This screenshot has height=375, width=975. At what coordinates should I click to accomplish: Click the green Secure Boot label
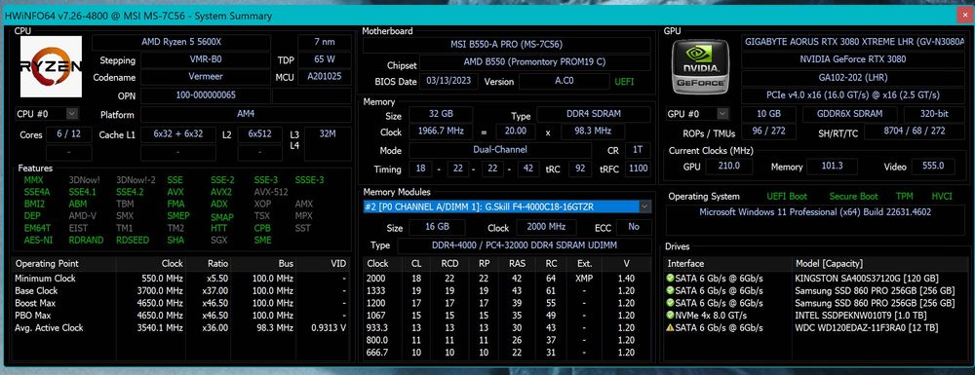pos(853,196)
